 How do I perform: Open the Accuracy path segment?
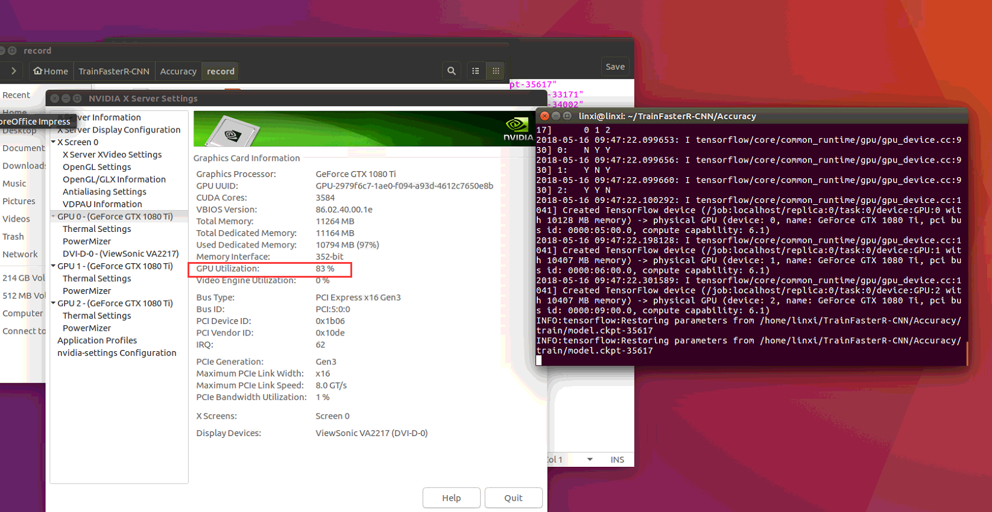[x=178, y=71]
